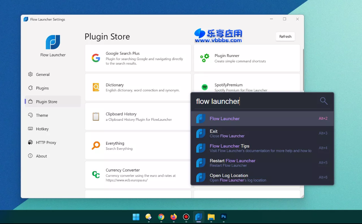Select the Clipboard History plugin icon
The width and height of the screenshot is (362, 224).
click(x=96, y=116)
